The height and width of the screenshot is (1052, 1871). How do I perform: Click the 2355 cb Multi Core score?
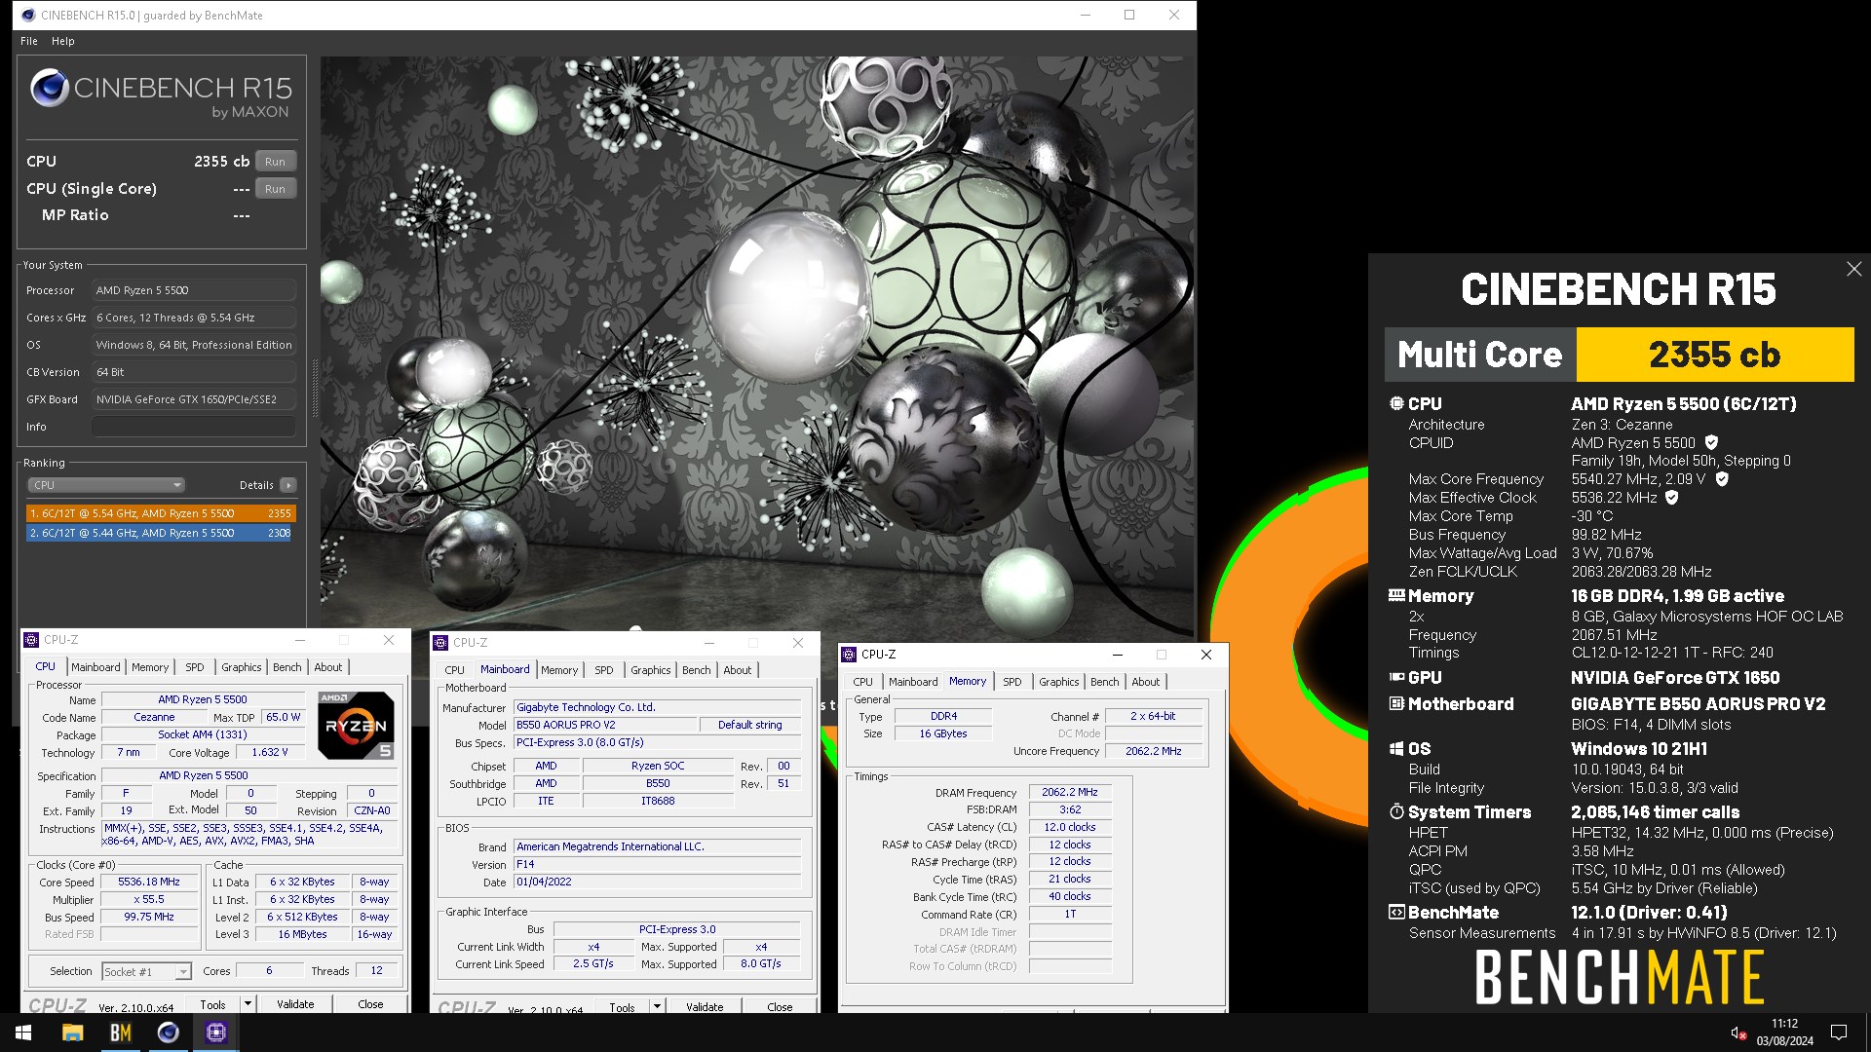click(1714, 355)
